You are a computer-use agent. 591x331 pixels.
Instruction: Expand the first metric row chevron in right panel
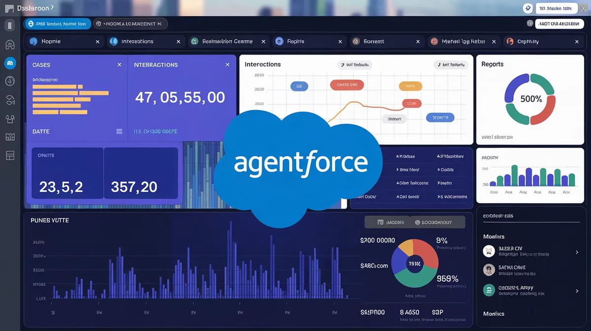pos(577,252)
